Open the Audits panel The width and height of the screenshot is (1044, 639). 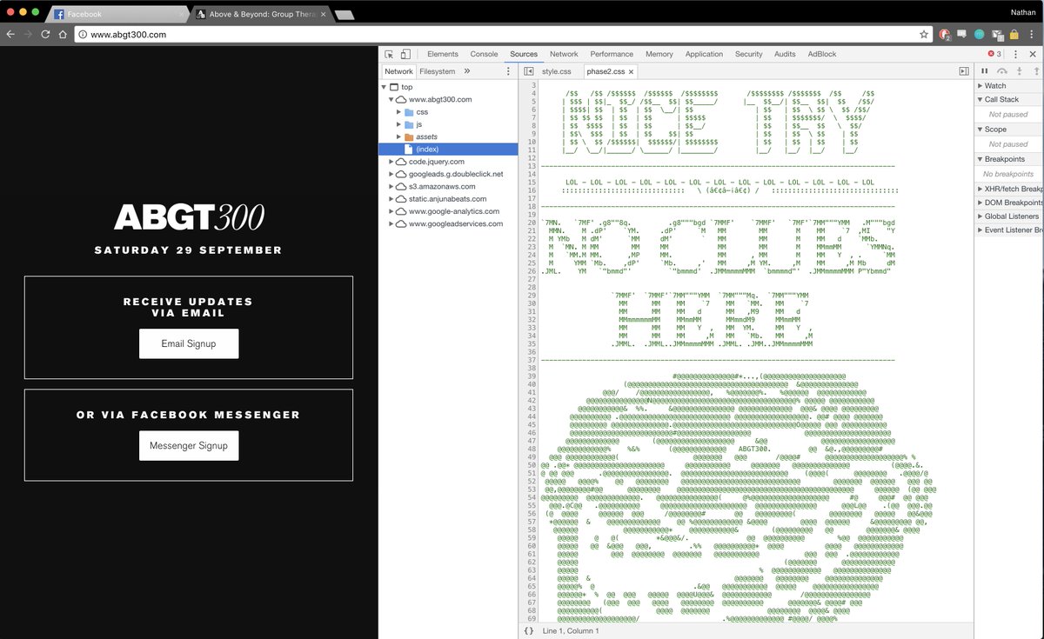tap(785, 54)
